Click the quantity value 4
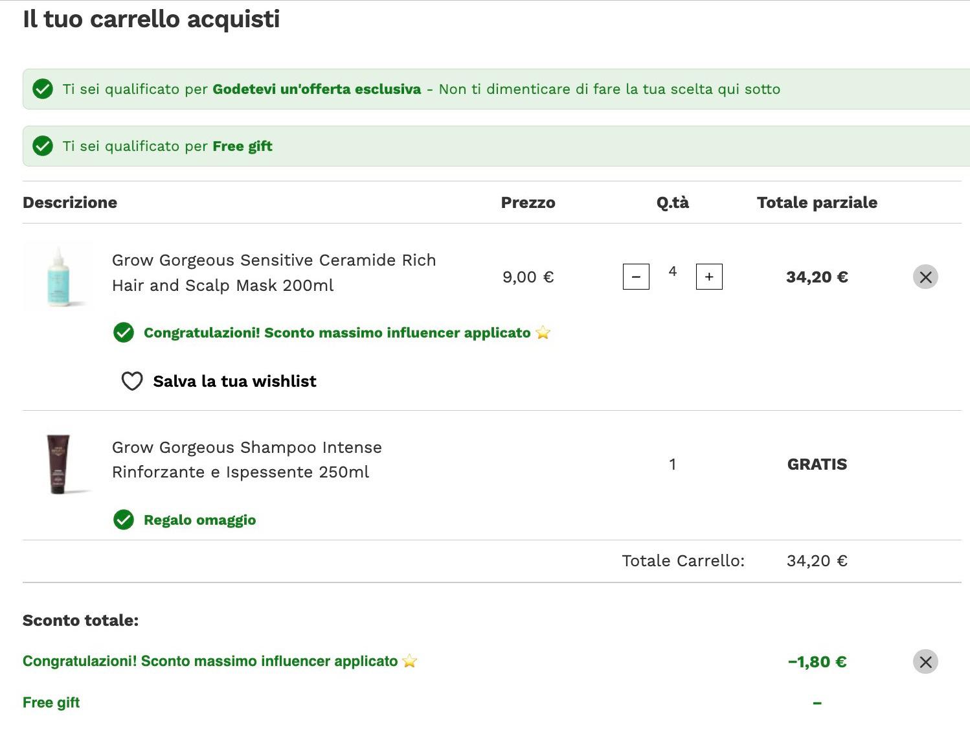The height and width of the screenshot is (736, 970). pyautogui.click(x=673, y=271)
